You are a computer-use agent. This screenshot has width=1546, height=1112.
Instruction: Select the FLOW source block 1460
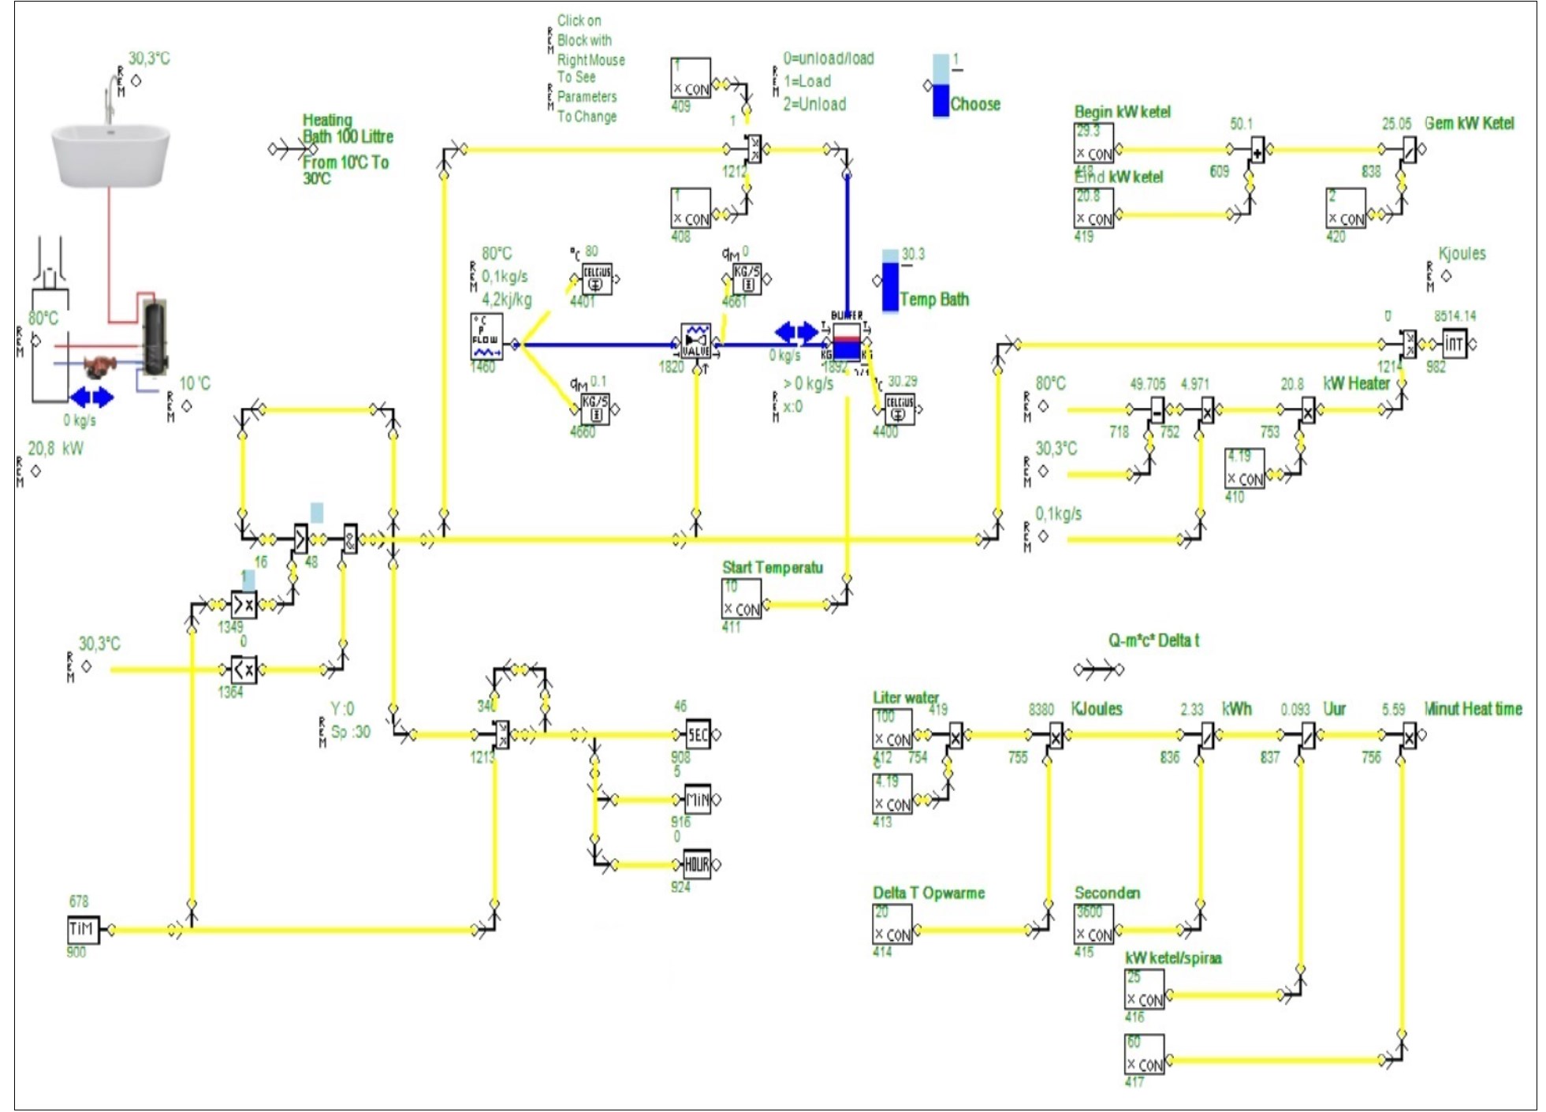(x=486, y=338)
